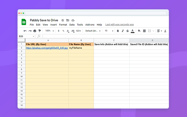Open the View menu

45,25
